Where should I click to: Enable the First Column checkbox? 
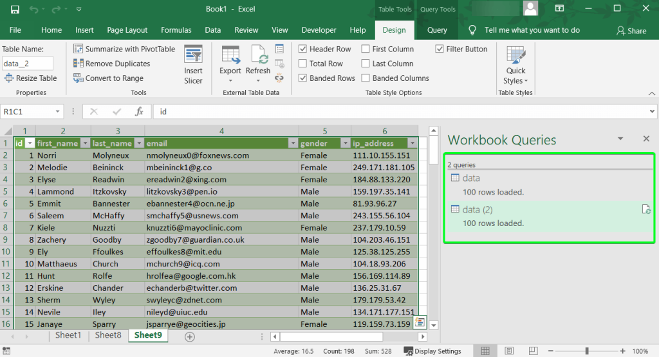[x=366, y=49]
